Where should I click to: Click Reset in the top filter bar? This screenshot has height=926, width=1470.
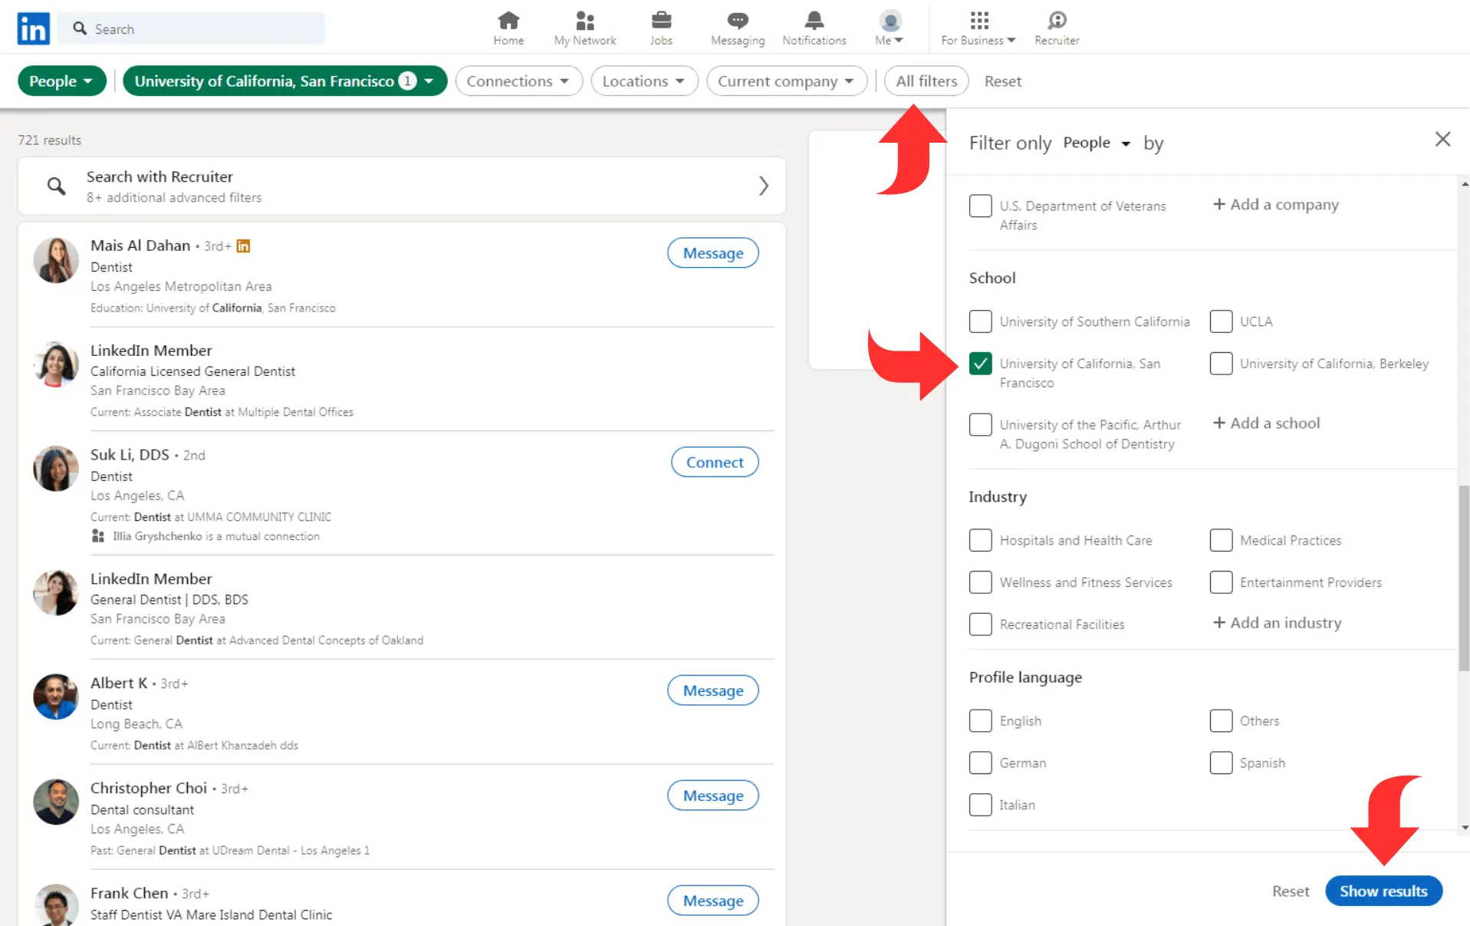point(1002,81)
